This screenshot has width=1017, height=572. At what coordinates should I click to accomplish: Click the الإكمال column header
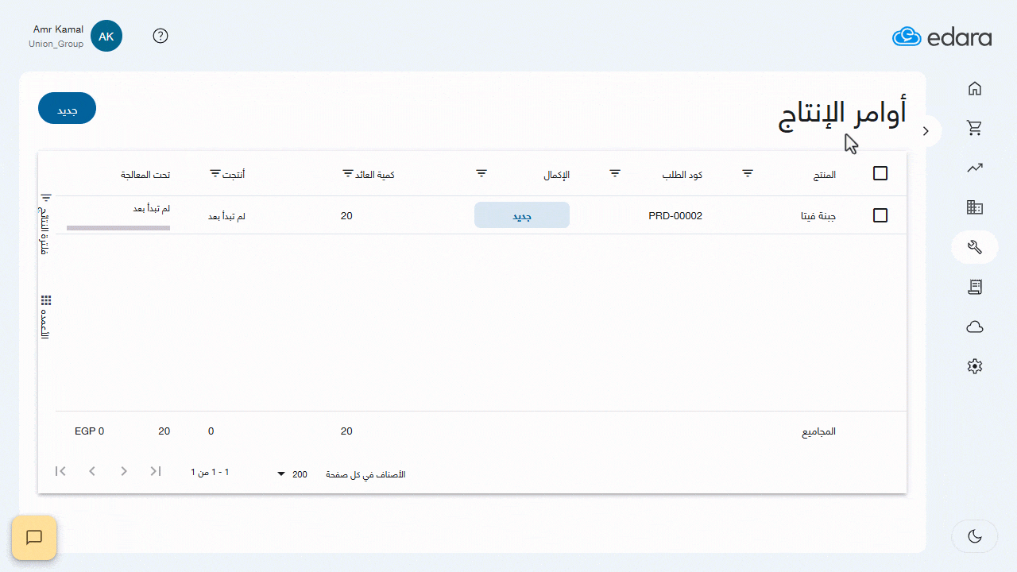pos(556,174)
